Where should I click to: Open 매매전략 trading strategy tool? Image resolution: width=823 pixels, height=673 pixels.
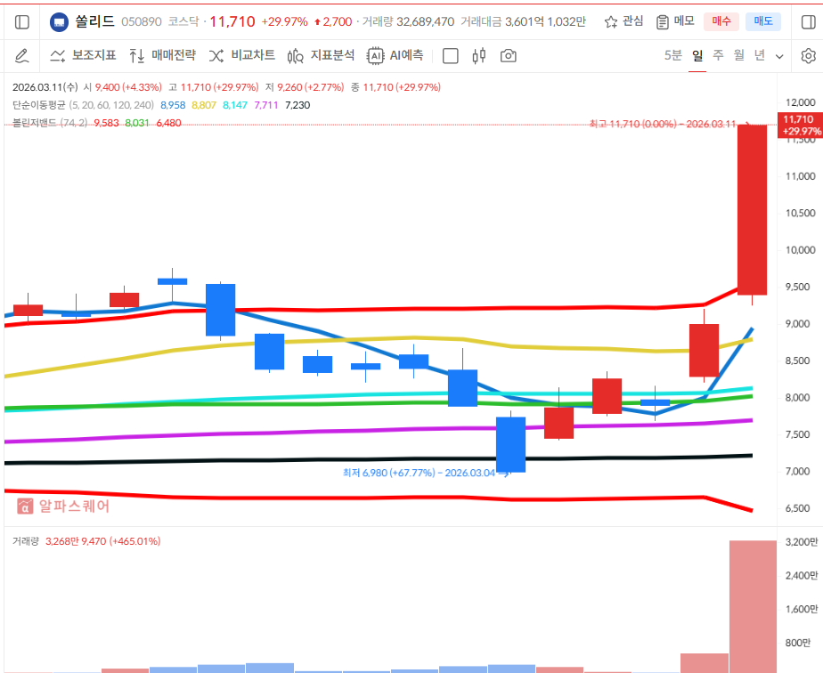[x=162, y=56]
